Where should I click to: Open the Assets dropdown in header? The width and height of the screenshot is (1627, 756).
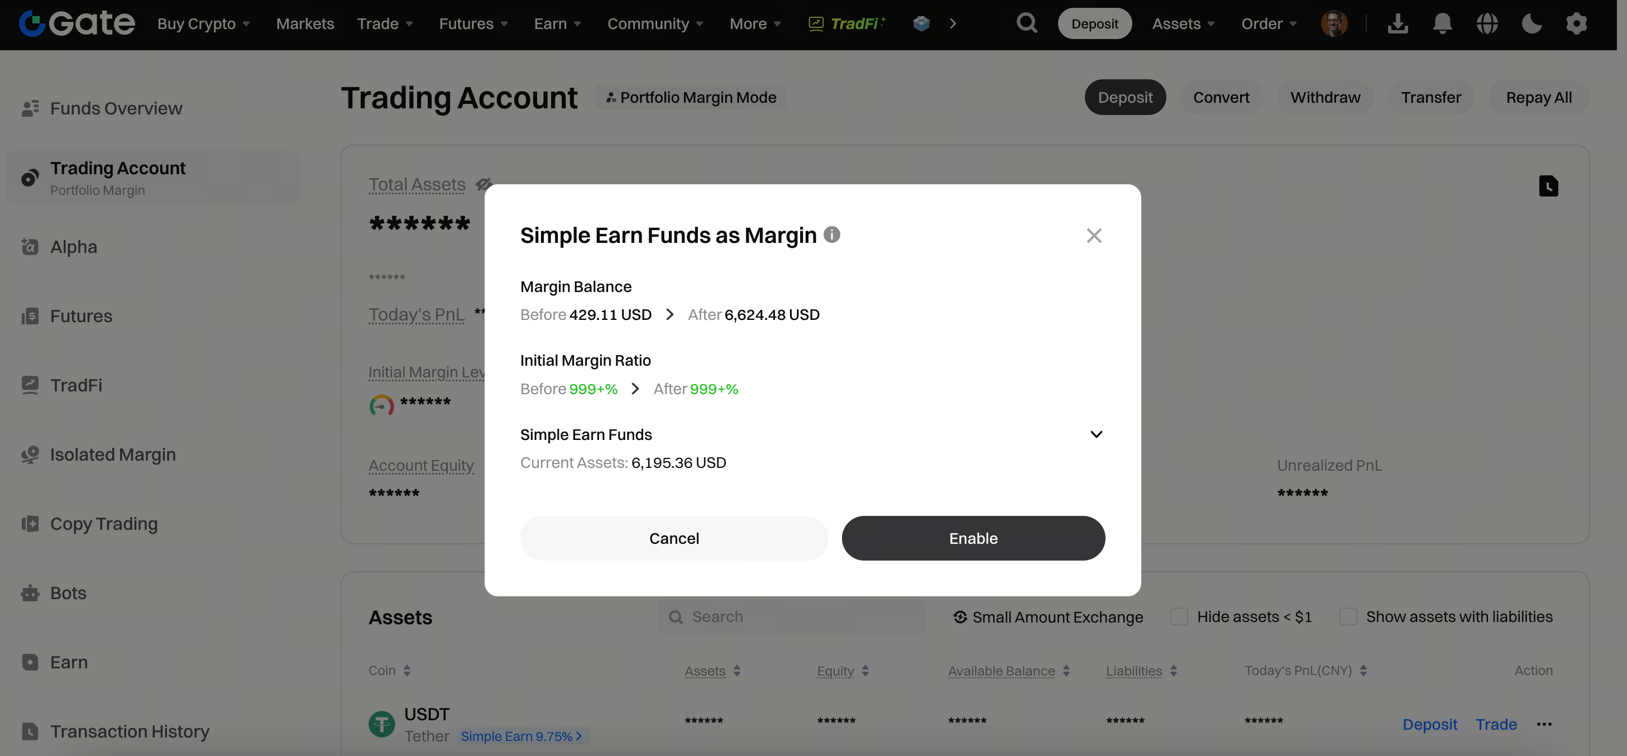(1183, 23)
